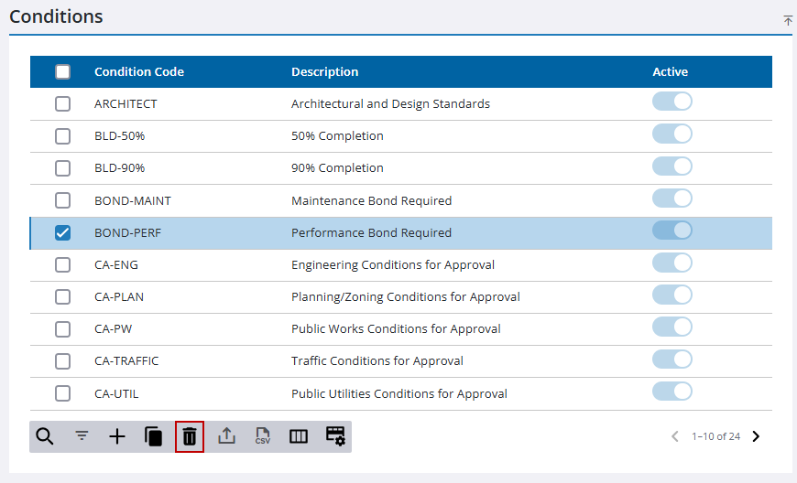Export the grid as CSV

(x=263, y=436)
